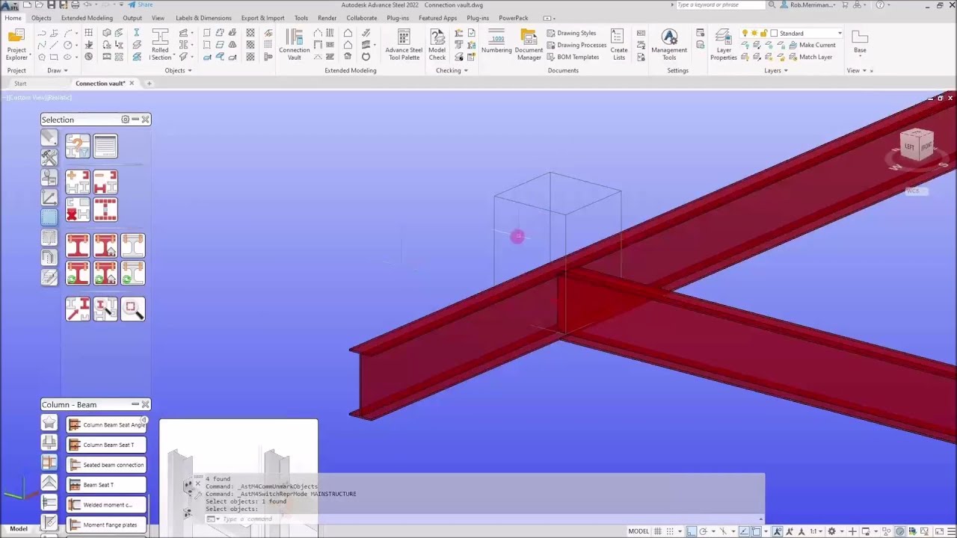Click the Undo arrow in quick access toolbar

[x=87, y=4]
